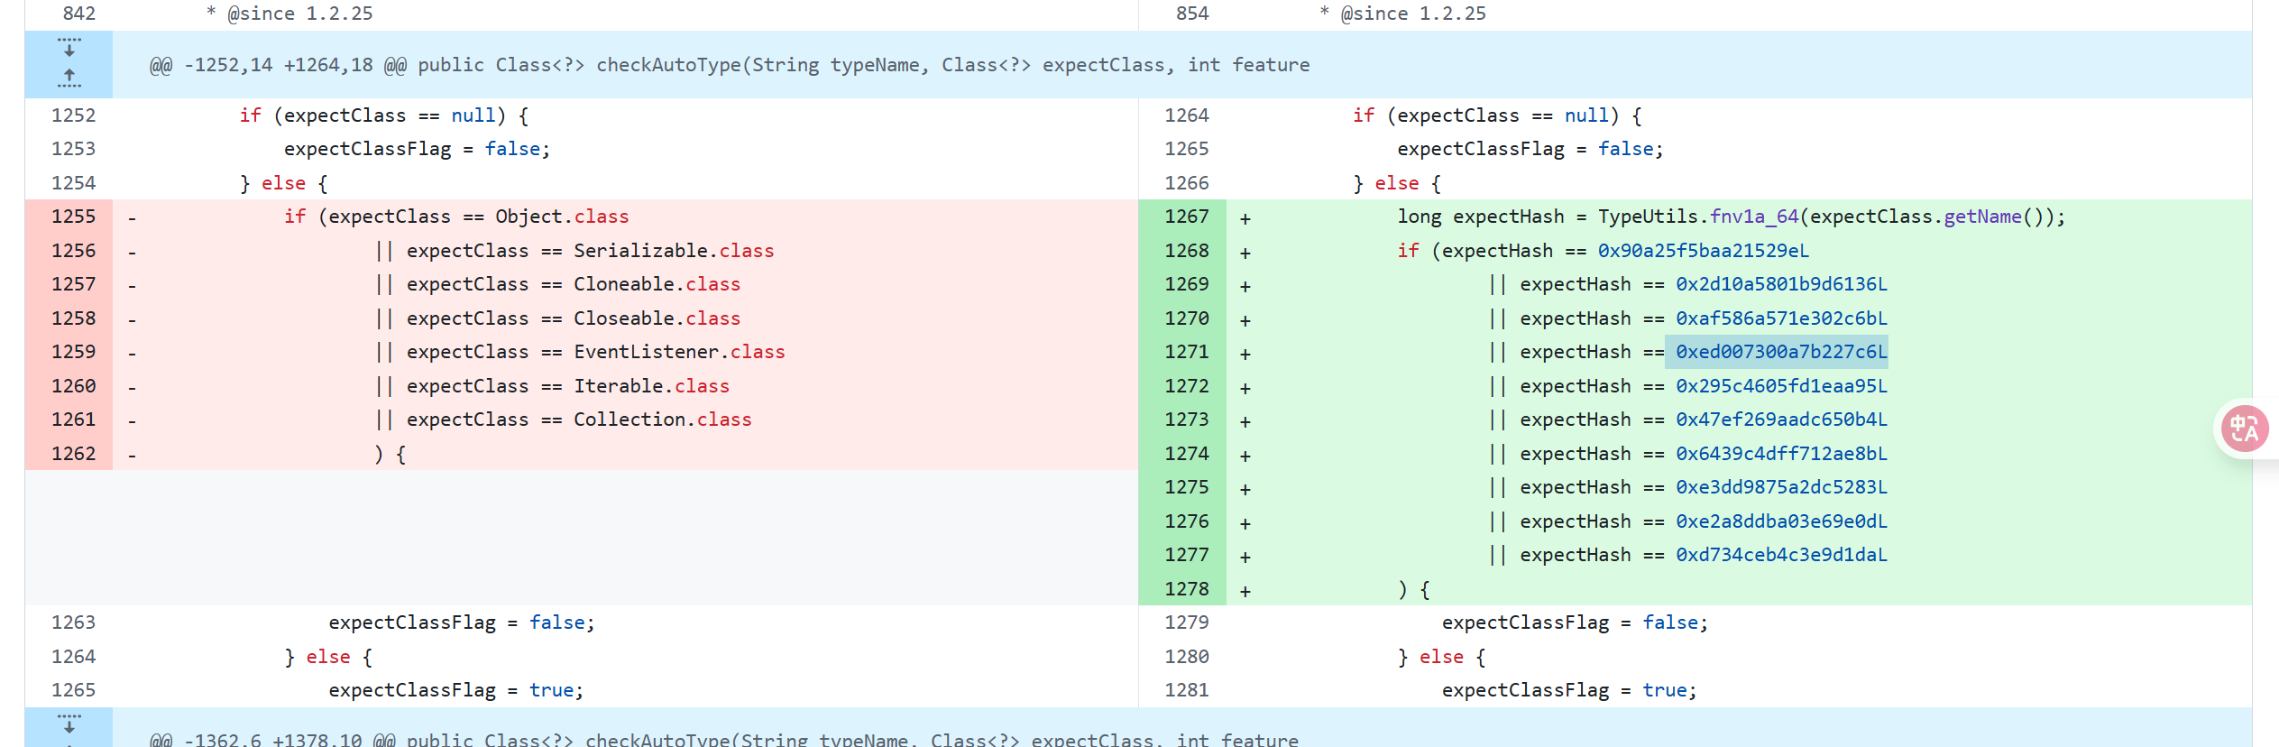Click the minus marker on line 1262
The image size is (2279, 747).
pos(132,455)
